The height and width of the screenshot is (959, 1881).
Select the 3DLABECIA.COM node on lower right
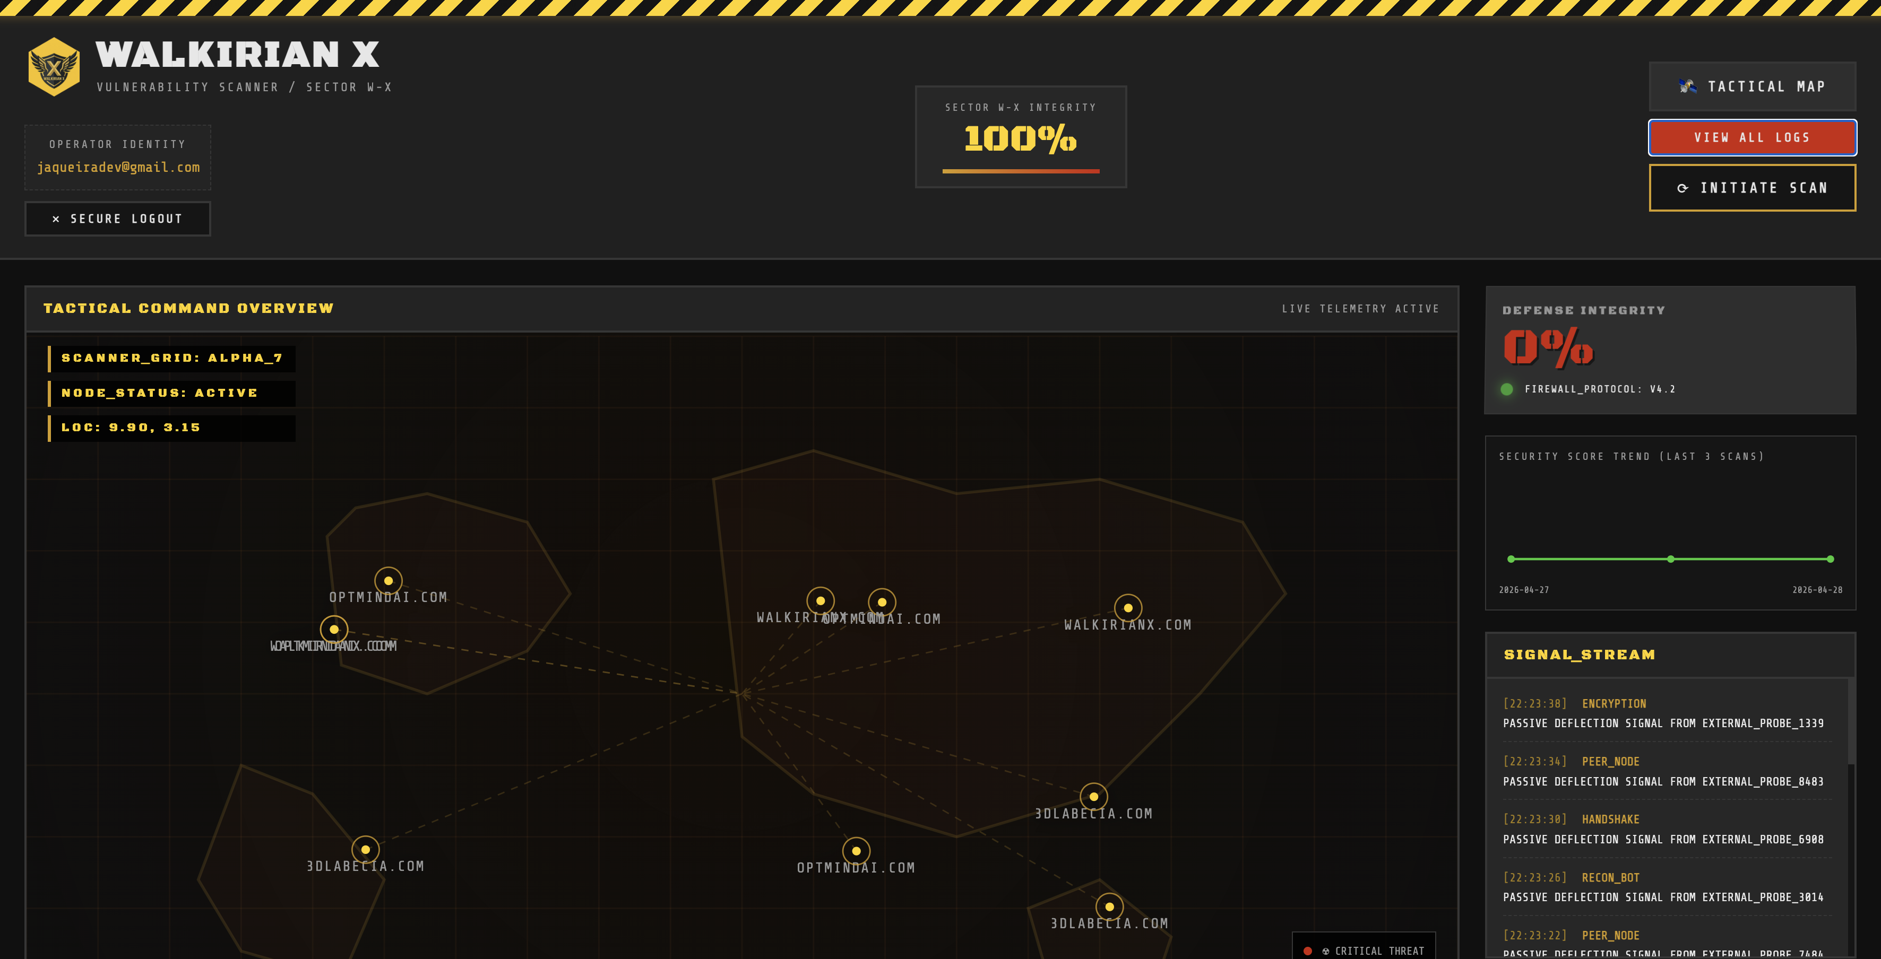click(1094, 797)
